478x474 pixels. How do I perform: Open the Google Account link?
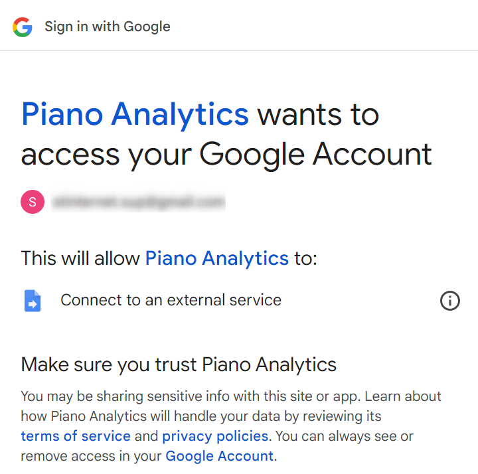pos(219,456)
